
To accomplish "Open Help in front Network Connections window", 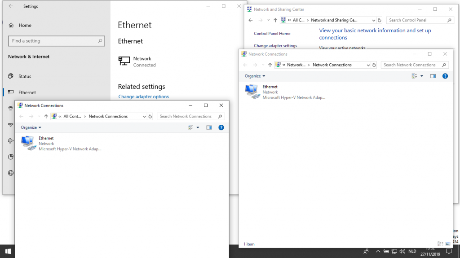I will pyautogui.click(x=221, y=127).
